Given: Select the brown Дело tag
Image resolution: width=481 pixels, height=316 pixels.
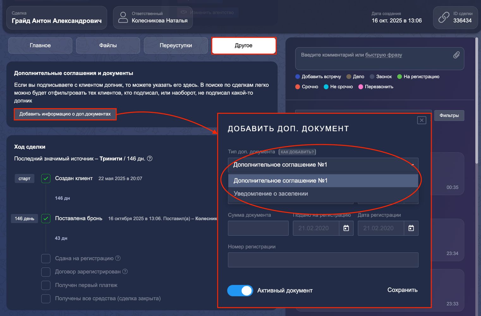Looking at the screenshot, I should [355, 76].
